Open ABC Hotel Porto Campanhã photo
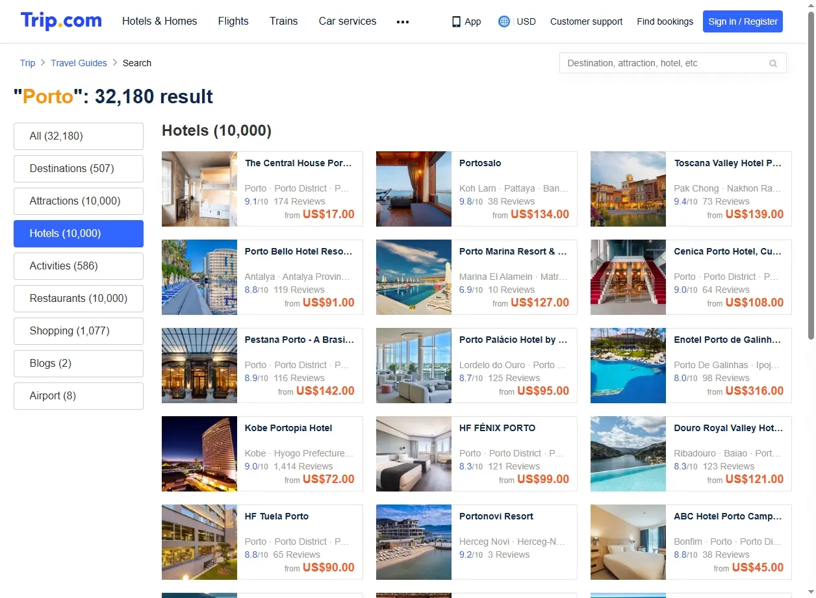Screen dimensions: 816x598 coord(628,542)
